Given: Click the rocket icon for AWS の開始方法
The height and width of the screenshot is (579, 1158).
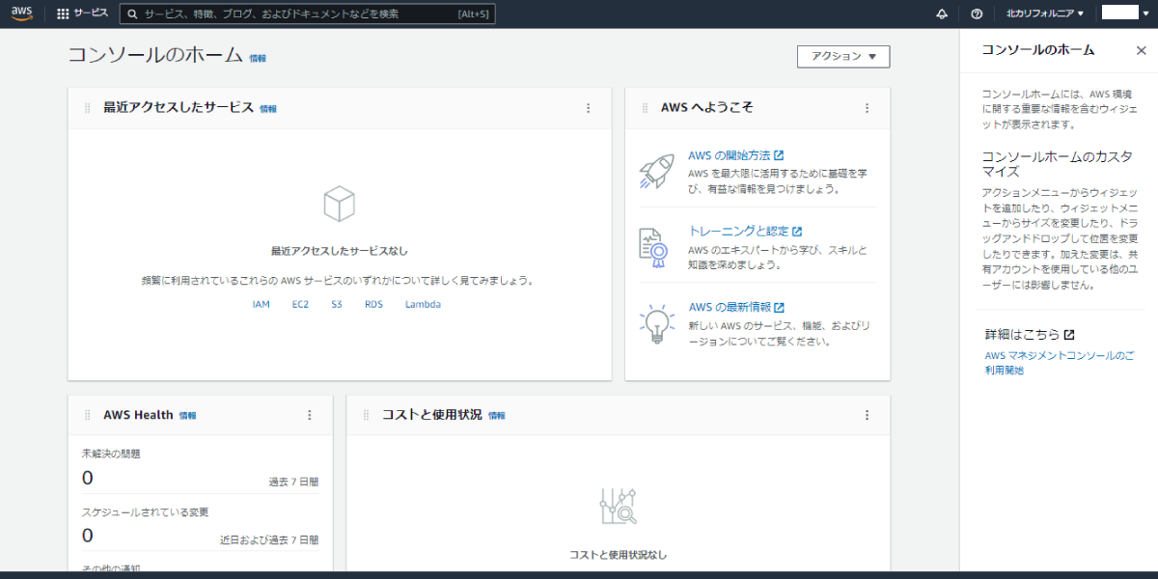Looking at the screenshot, I should click(x=656, y=171).
